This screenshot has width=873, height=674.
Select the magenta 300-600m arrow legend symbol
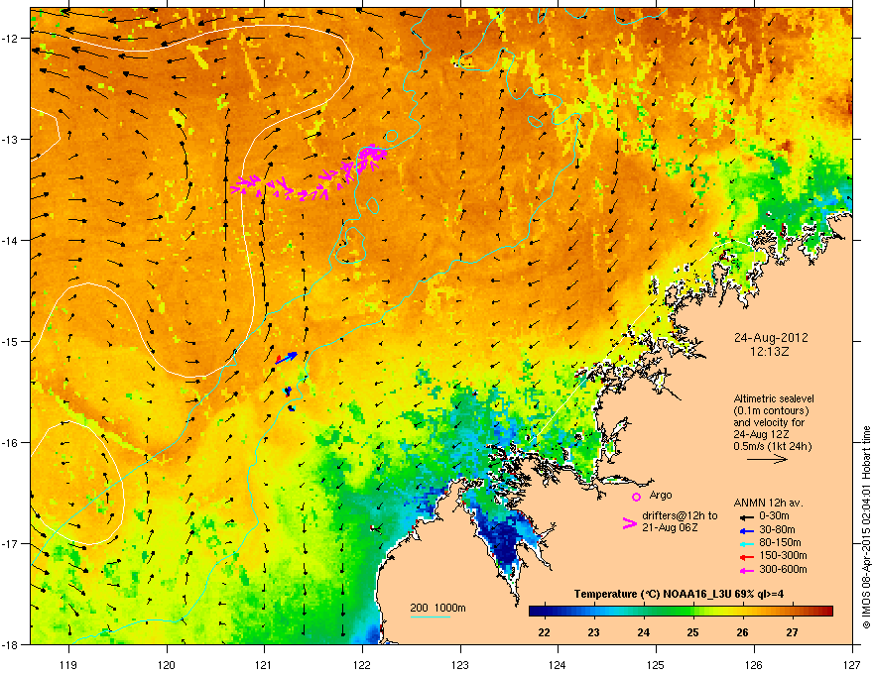pyautogui.click(x=746, y=570)
